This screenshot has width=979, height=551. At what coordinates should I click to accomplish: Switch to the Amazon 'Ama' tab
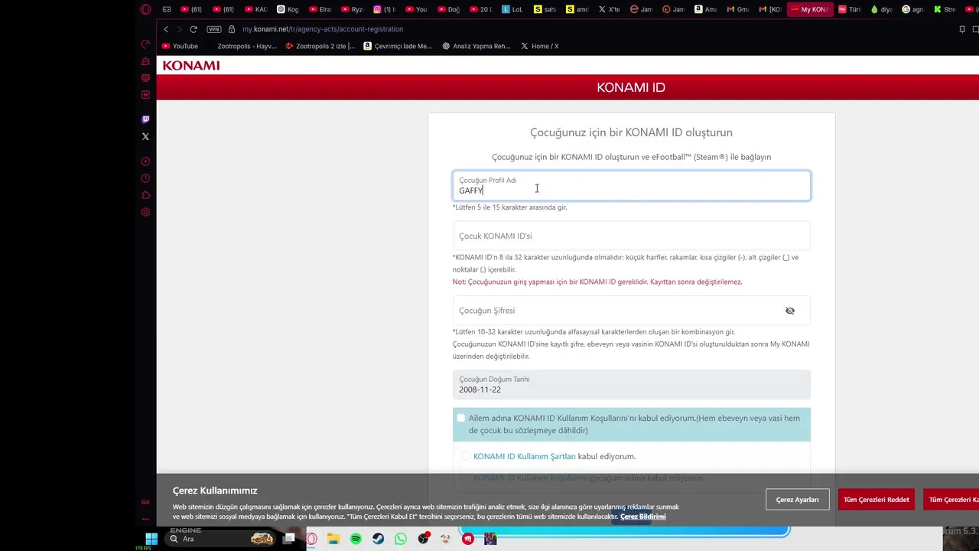705,9
